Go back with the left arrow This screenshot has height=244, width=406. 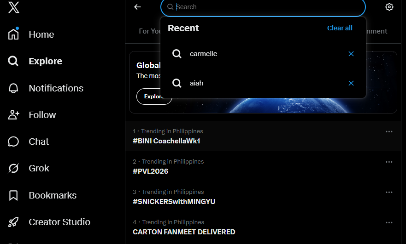[137, 7]
